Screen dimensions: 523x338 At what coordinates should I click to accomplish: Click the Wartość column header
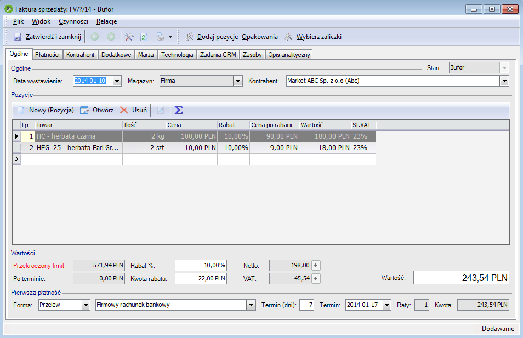(325, 125)
